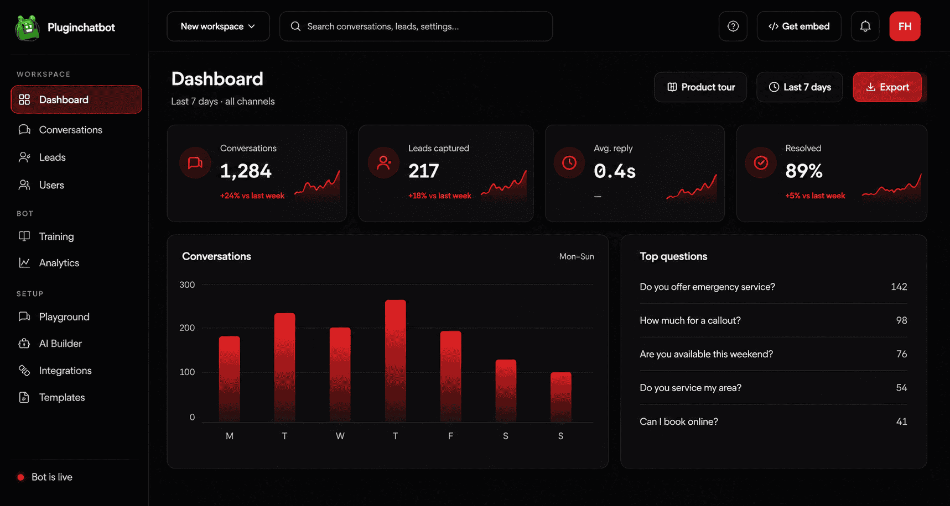Click the Integrations link icon in sidebar
The width and height of the screenshot is (950, 506).
[x=24, y=371]
